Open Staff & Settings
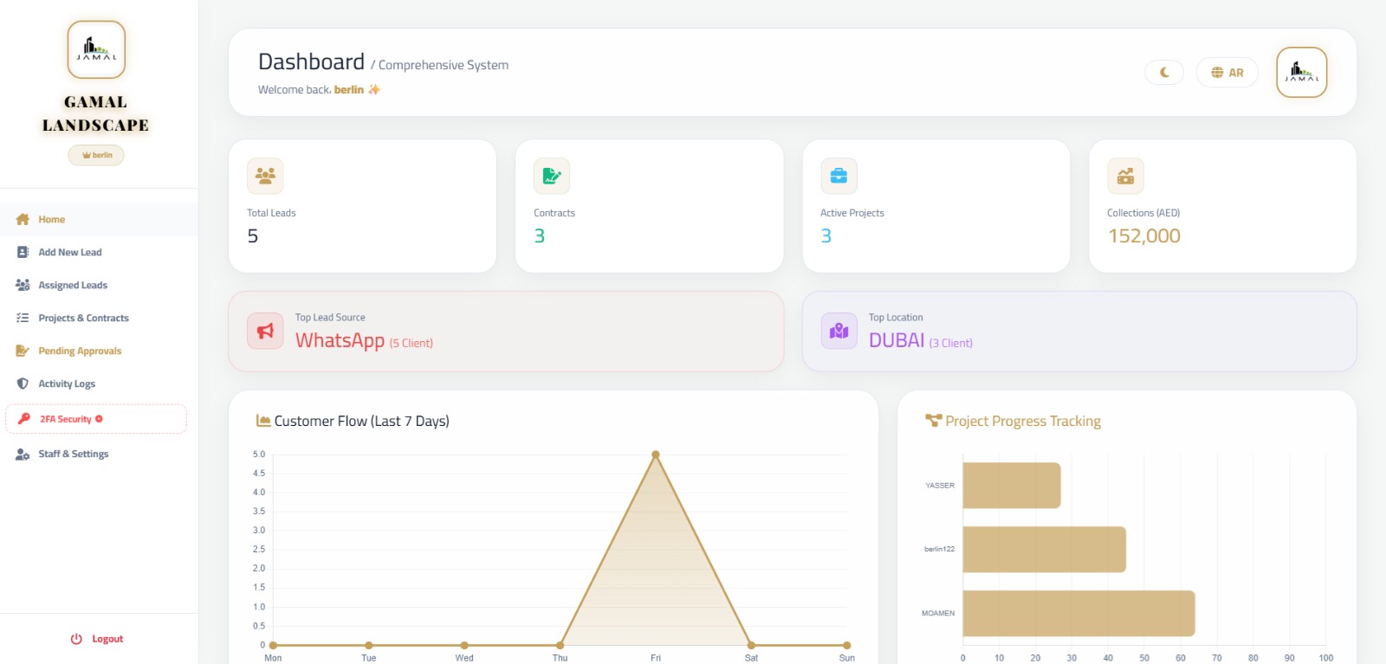This screenshot has width=1386, height=664. tap(73, 454)
